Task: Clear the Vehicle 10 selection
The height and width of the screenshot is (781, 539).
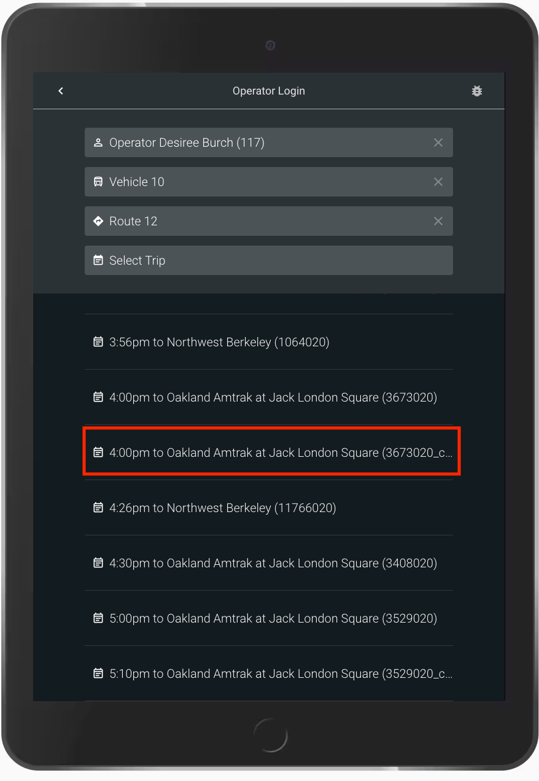Action: tap(438, 182)
